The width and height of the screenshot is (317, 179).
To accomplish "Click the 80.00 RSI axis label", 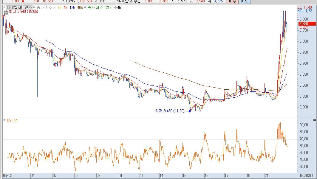I will 304,132.
